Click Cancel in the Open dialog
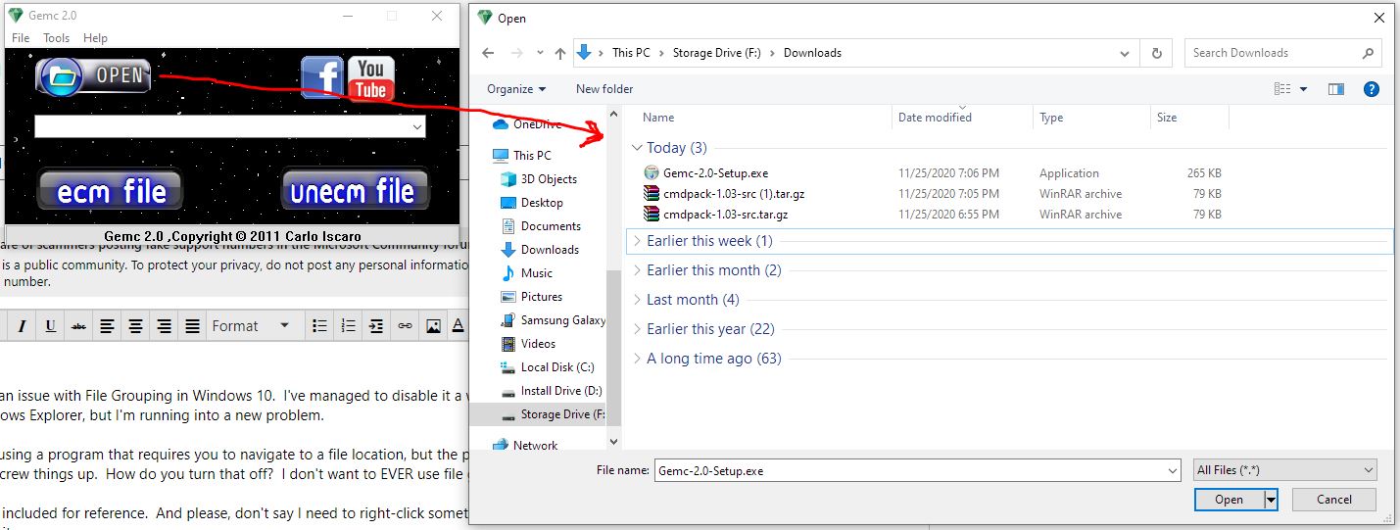 tap(1334, 500)
